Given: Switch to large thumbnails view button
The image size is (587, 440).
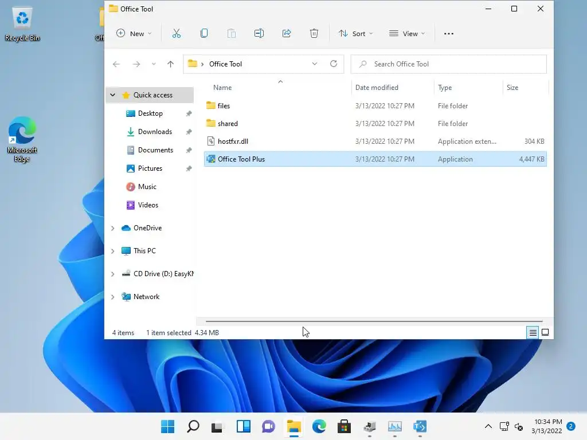Looking at the screenshot, I should (x=545, y=332).
